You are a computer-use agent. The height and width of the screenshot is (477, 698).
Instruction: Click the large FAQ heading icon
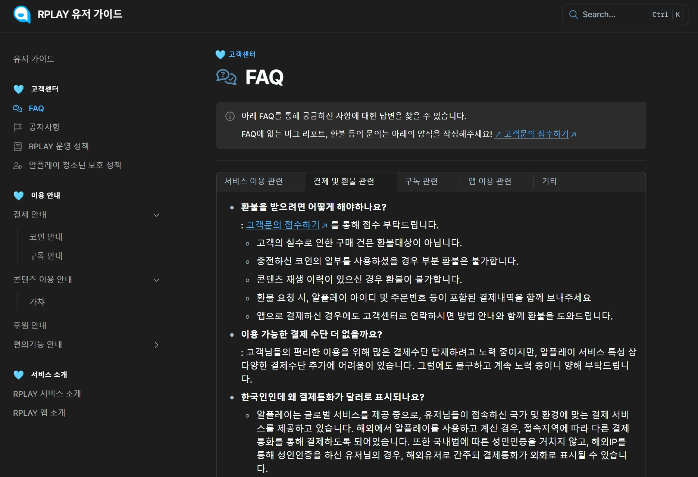point(226,77)
